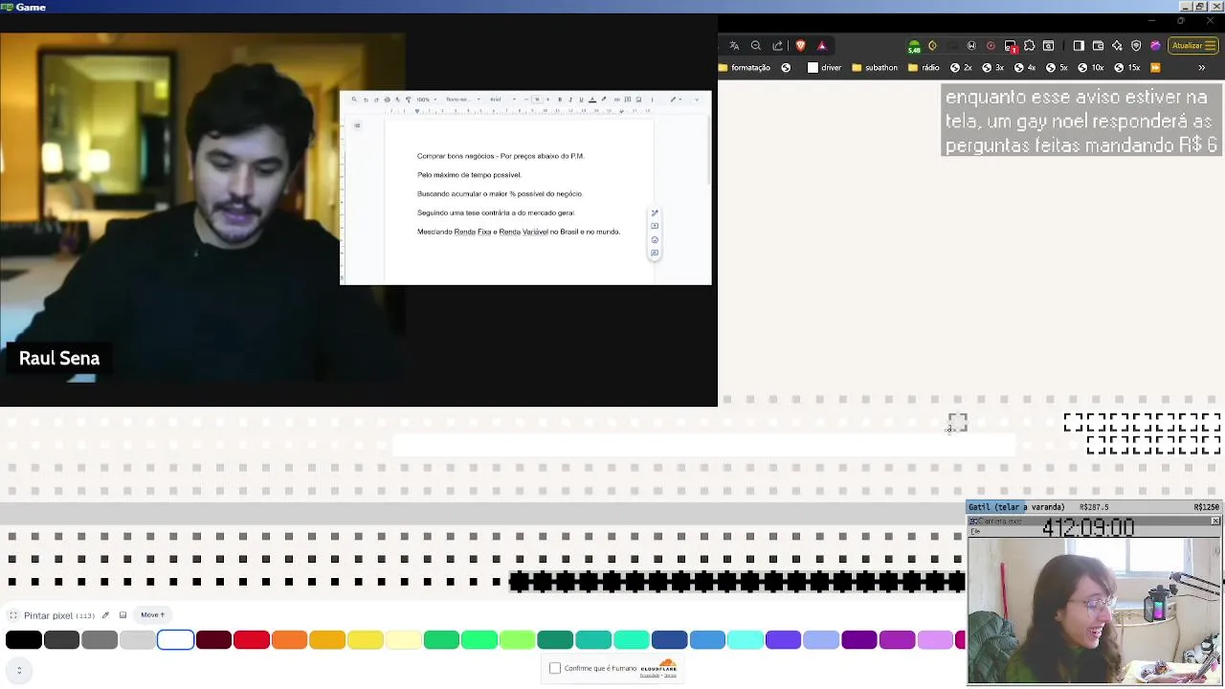
Task: Close the Gatil timer widget
Action: pos(1215,521)
